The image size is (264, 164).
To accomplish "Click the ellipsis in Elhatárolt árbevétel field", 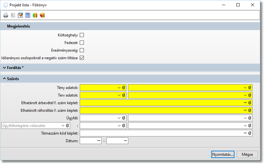I will click(245, 103).
